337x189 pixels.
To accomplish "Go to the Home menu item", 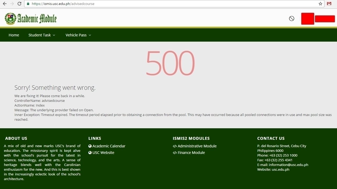I will tap(14, 35).
